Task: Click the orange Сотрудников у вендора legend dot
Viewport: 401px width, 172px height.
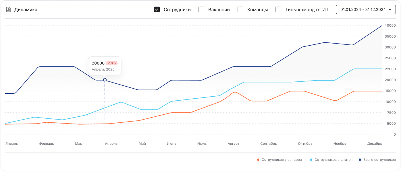Action: coord(258,160)
